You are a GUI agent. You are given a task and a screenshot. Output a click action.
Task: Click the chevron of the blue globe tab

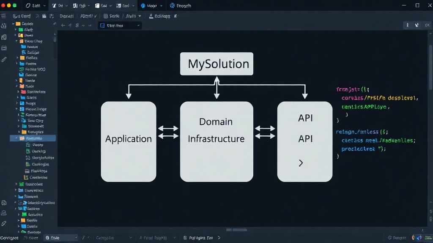click(x=161, y=6)
